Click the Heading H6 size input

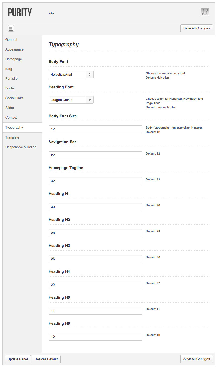pyautogui.click(x=95, y=337)
